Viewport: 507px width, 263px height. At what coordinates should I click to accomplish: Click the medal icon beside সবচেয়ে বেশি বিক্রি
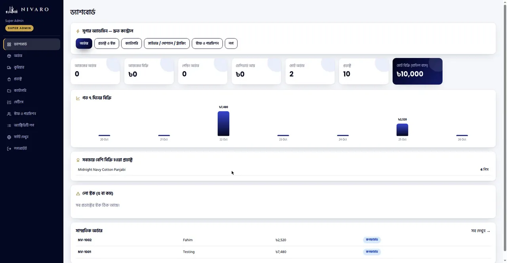(x=78, y=160)
